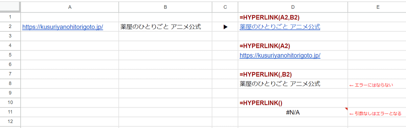
Task: Select cell D8 showing plain 薬屋のひとりごと text
Action: [293, 84]
